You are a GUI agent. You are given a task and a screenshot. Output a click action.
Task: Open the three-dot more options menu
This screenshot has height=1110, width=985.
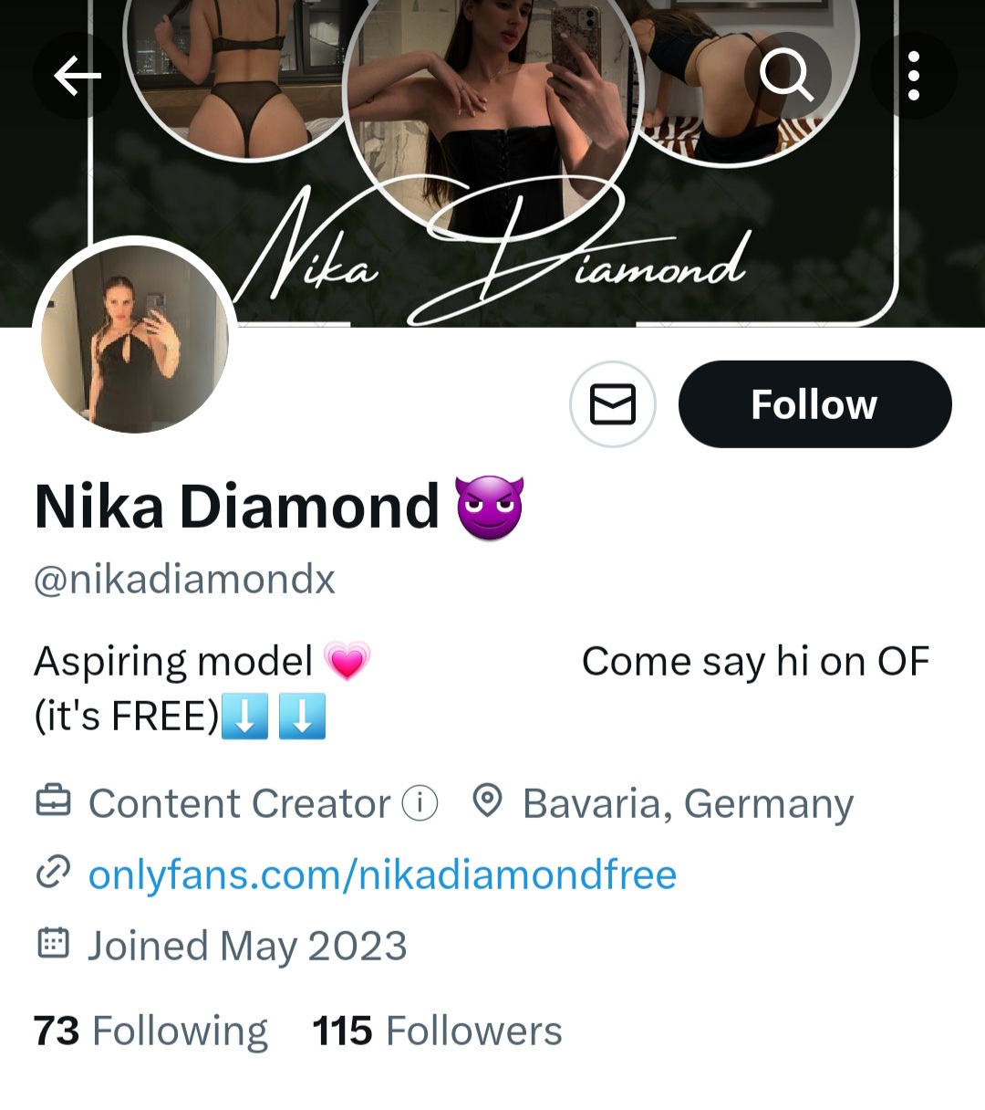pyautogui.click(x=913, y=76)
